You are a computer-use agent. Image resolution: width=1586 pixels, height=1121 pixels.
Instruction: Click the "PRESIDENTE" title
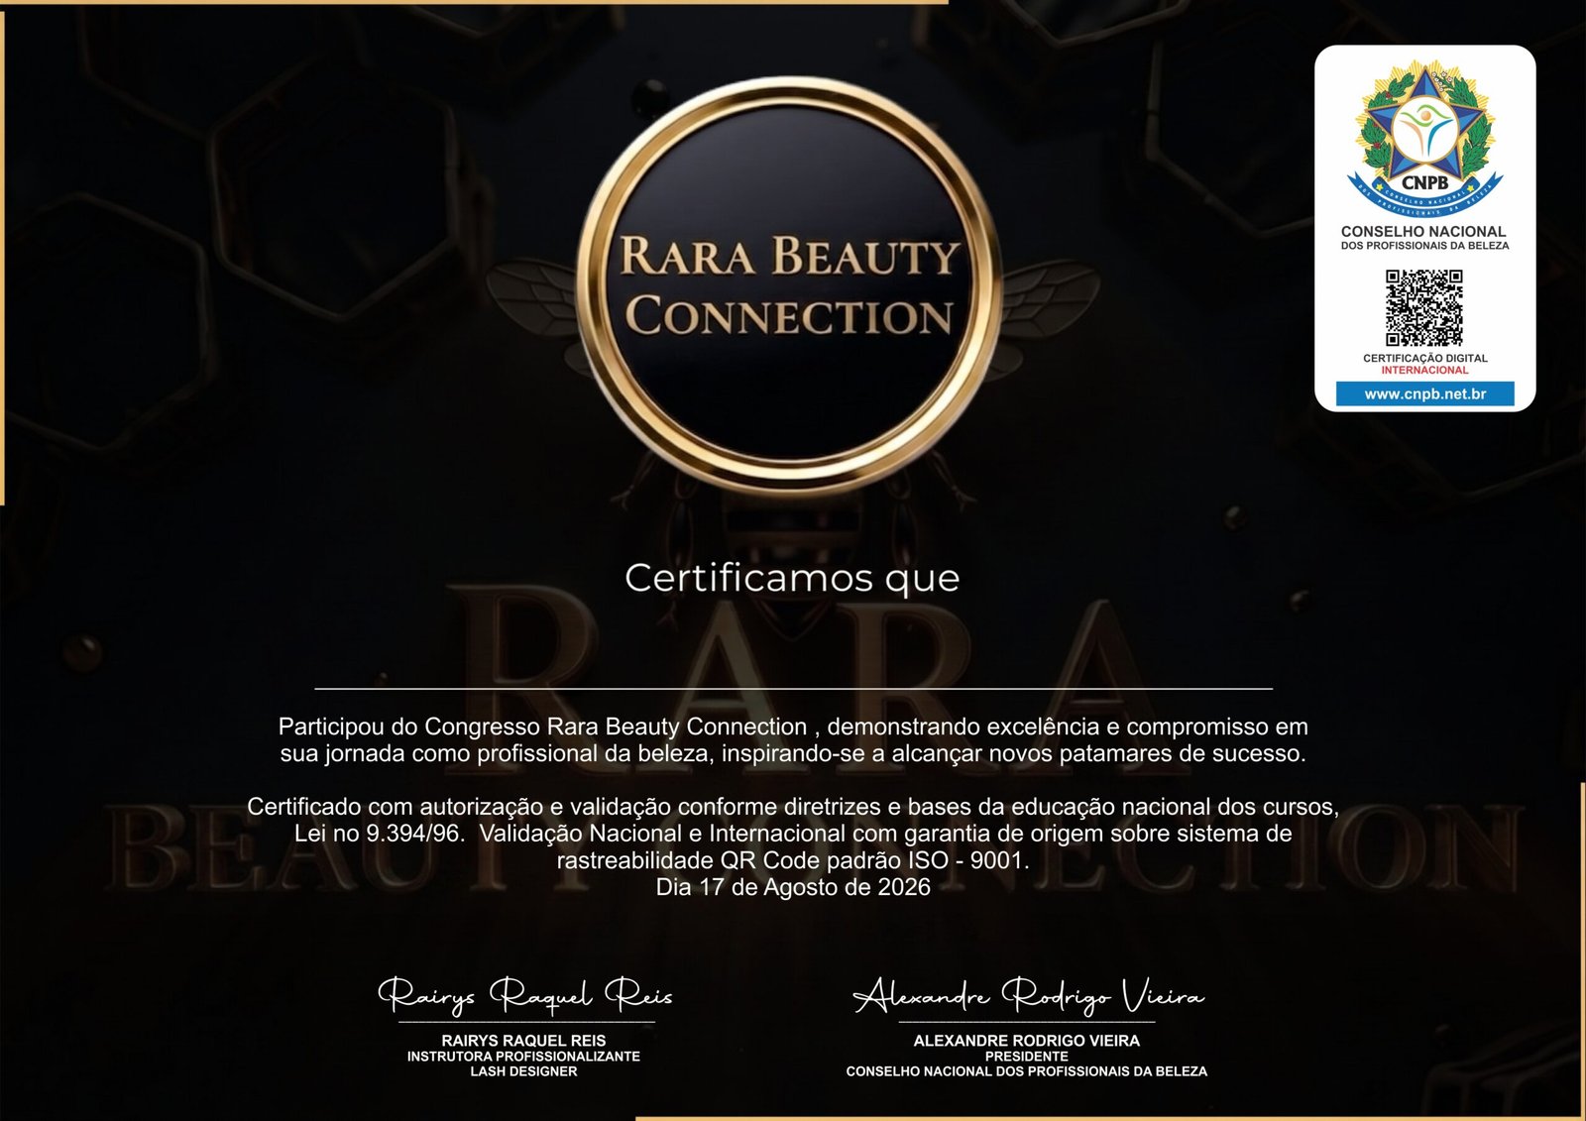pyautogui.click(x=1027, y=1057)
